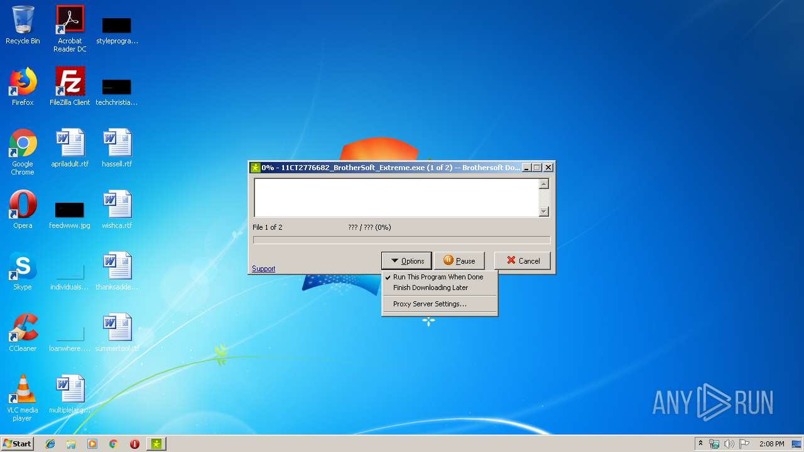The image size is (804, 452).
Task: Open the Support link
Action: pos(264,269)
